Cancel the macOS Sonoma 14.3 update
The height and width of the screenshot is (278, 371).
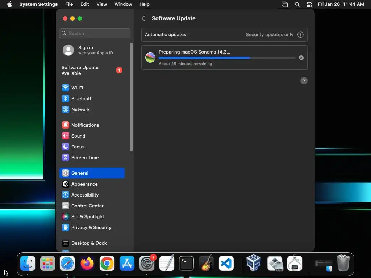301,58
